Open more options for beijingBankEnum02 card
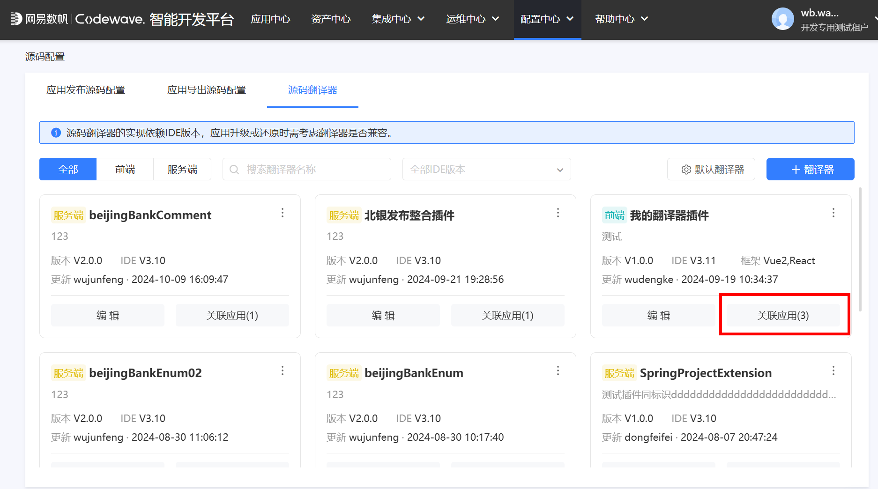 click(283, 371)
